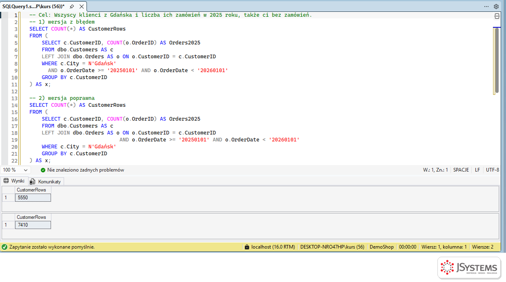This screenshot has width=506, height=282.
Task: Click the LF line-ending indicator
Action: (477, 170)
